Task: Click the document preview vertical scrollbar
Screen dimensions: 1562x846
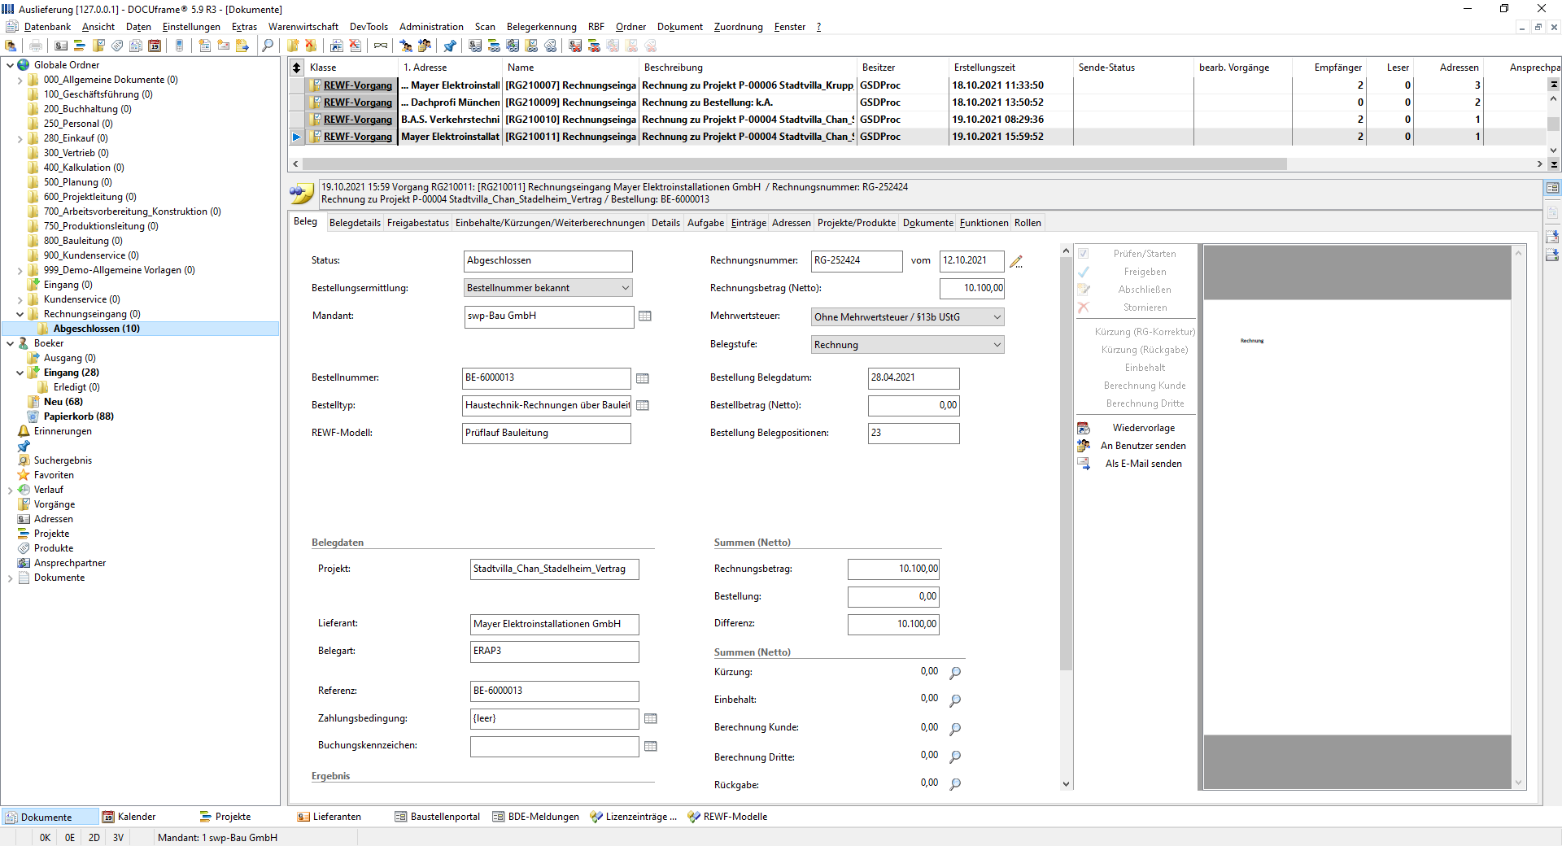Action: click(1518, 517)
